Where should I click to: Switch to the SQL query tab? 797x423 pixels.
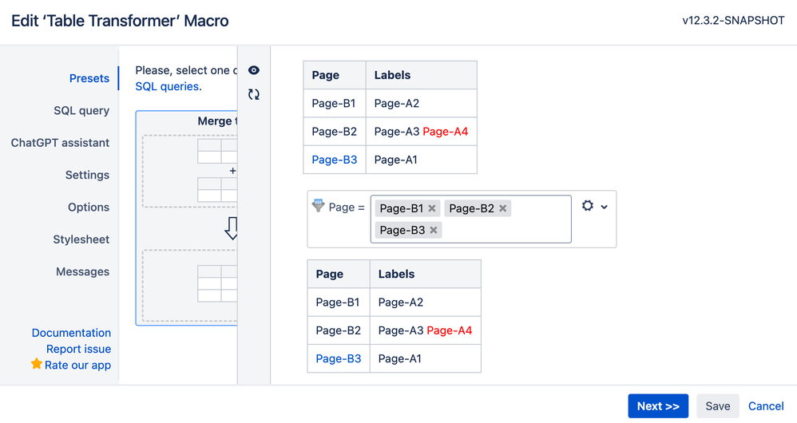coord(81,111)
